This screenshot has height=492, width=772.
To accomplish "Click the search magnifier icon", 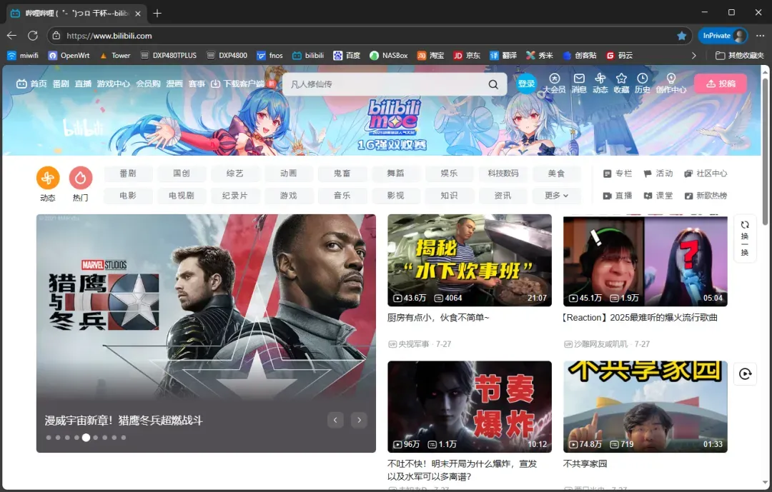I will [x=493, y=84].
